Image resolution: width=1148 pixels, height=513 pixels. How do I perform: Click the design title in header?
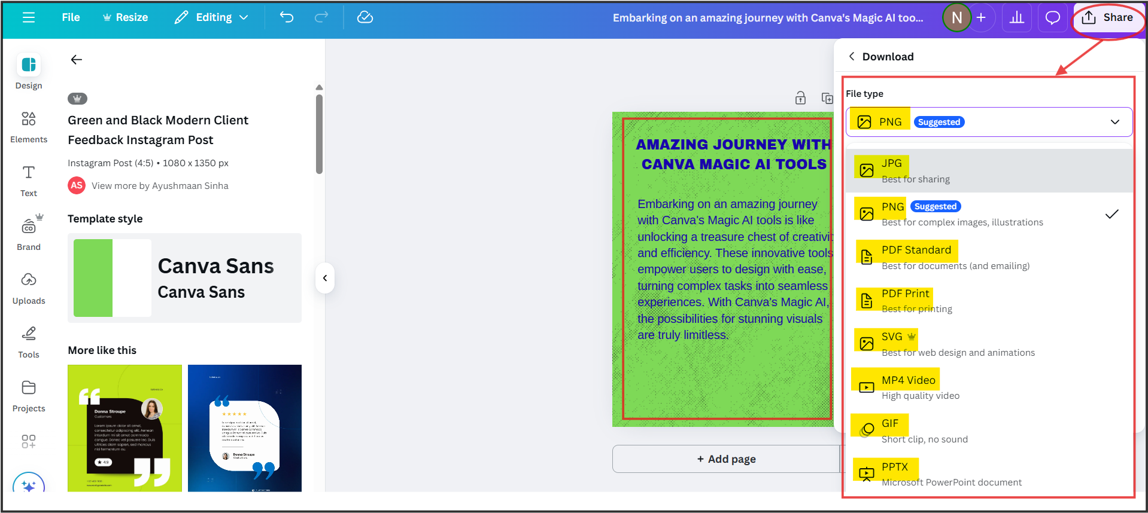(768, 18)
